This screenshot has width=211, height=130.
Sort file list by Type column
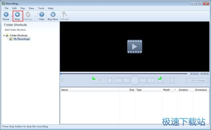pos(149,90)
